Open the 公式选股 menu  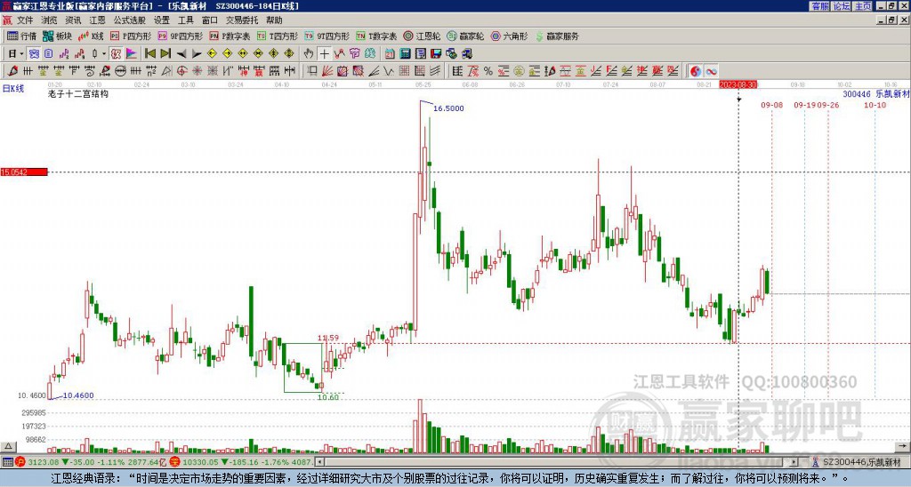coord(130,20)
